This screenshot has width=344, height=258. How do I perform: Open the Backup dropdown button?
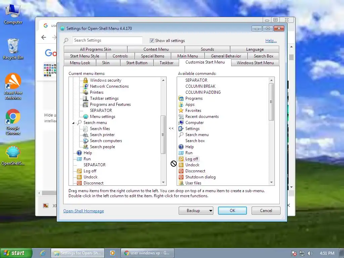(x=196, y=211)
